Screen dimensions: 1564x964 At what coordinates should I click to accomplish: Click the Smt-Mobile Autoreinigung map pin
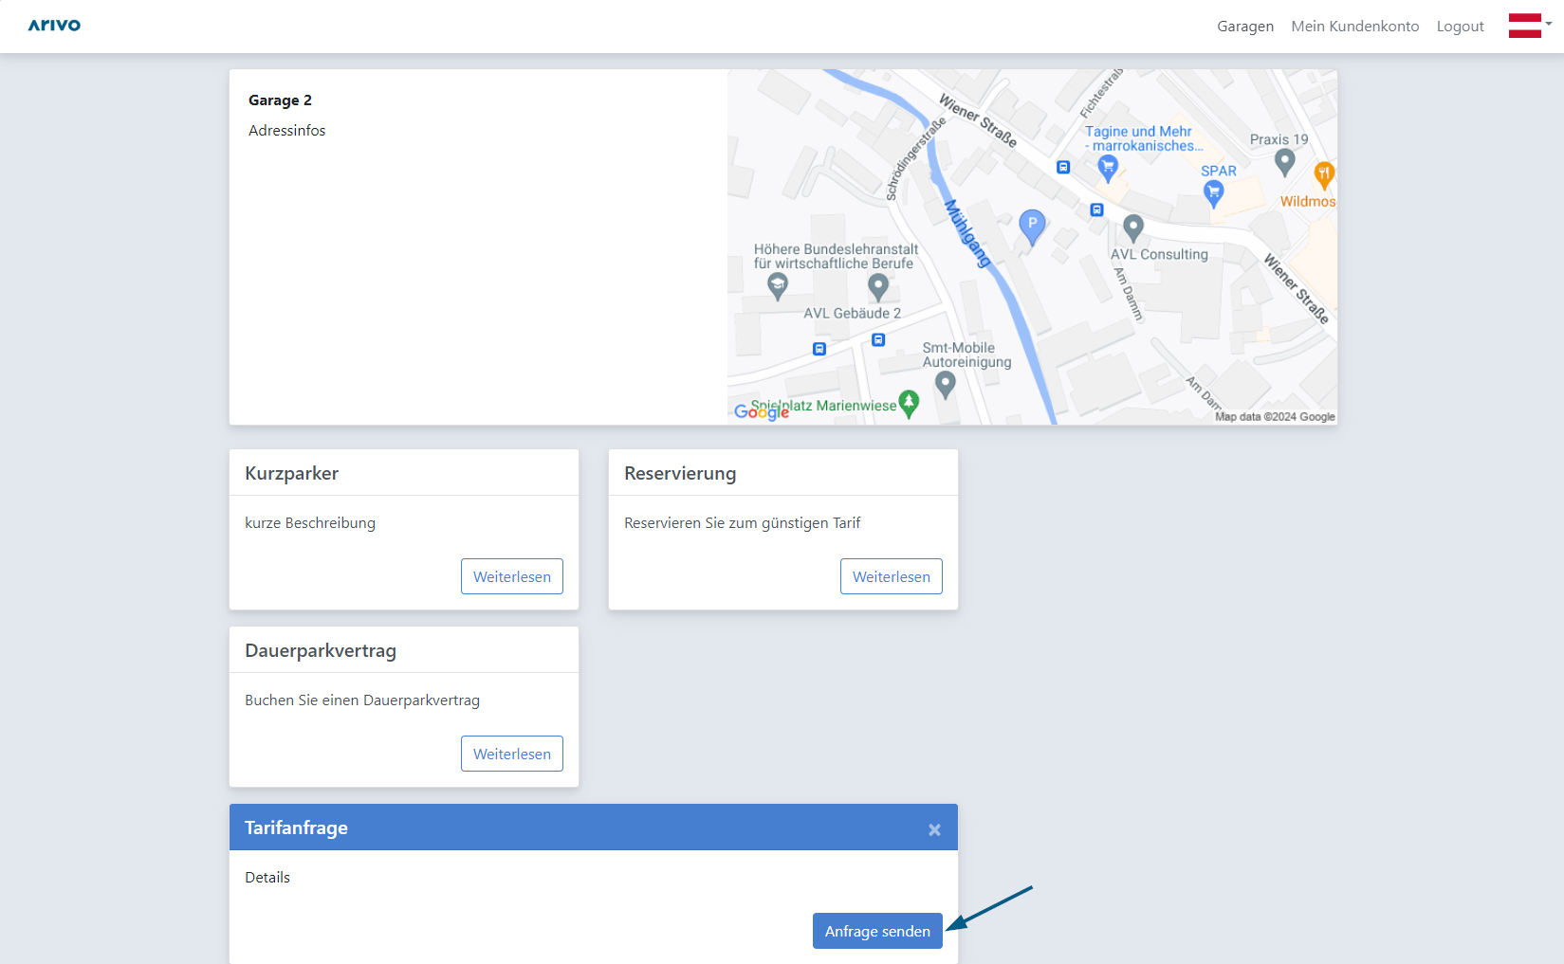(x=945, y=384)
